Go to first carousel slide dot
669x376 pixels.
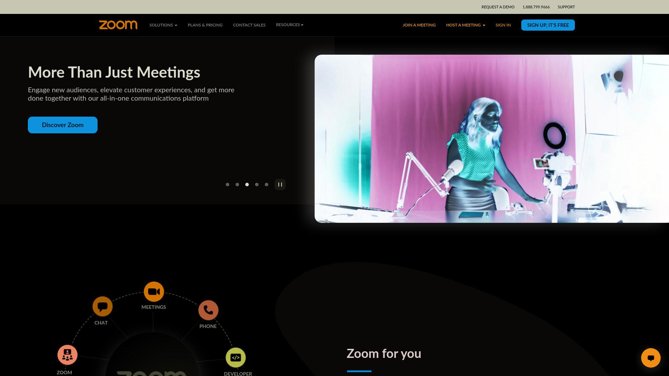tap(228, 185)
